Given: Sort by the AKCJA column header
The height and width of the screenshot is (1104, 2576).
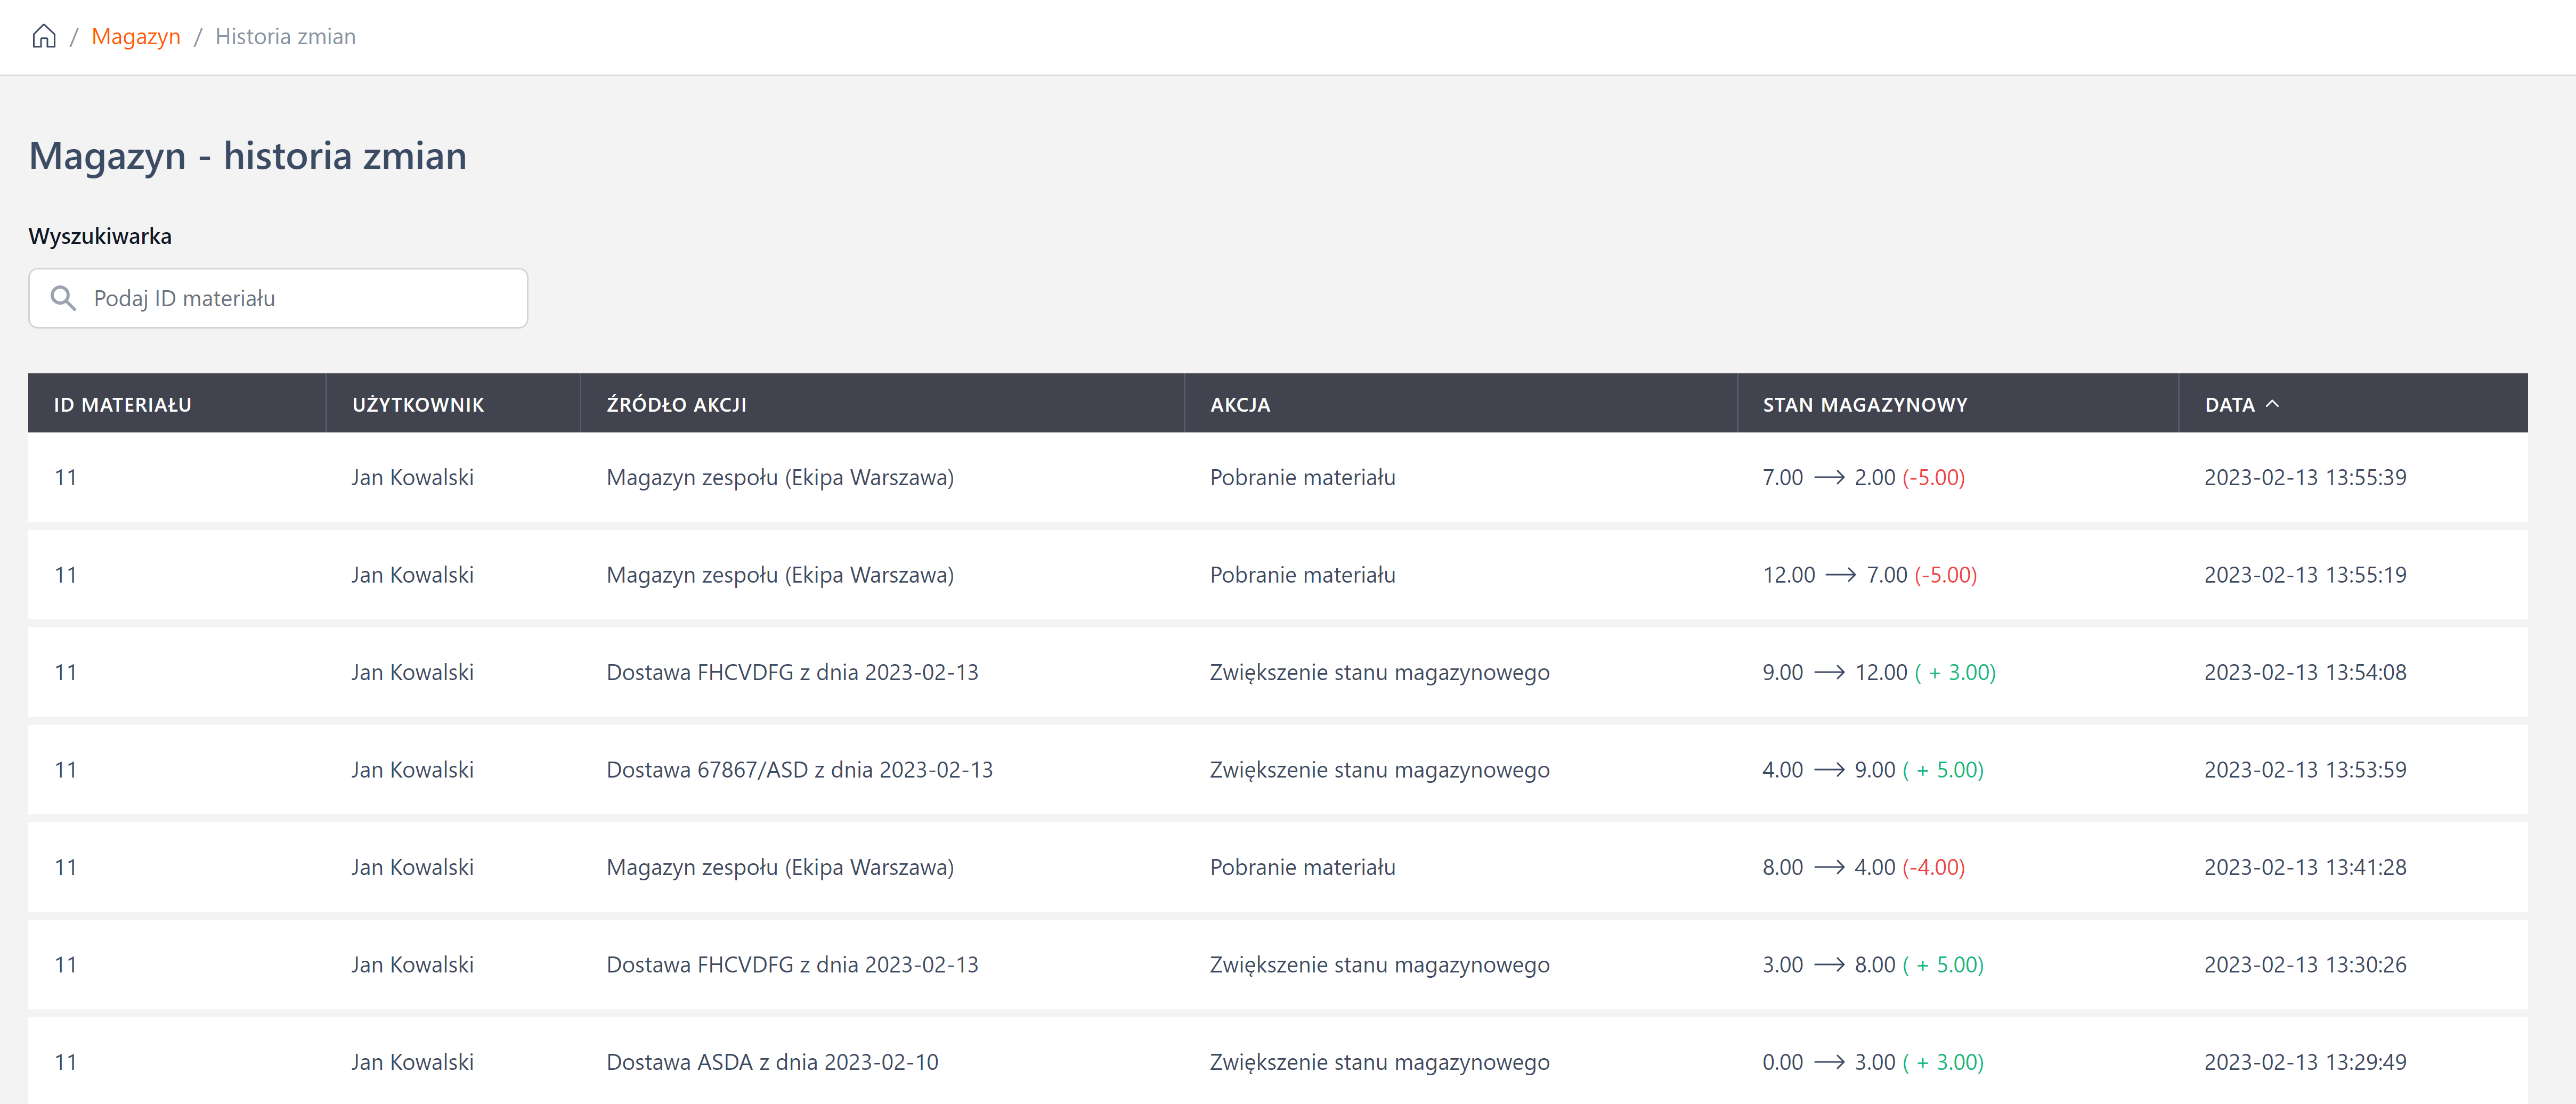Looking at the screenshot, I should click(x=1239, y=405).
